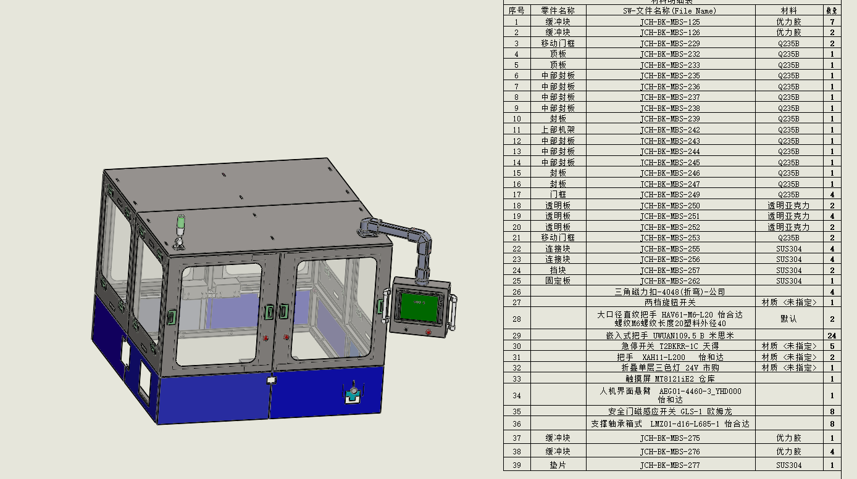Select the 上部机架 part name

click(x=558, y=129)
